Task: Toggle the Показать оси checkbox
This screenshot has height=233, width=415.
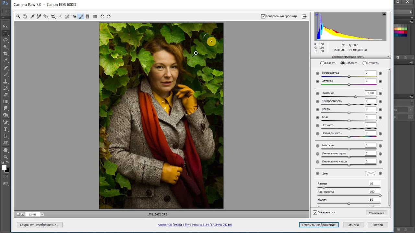Action: (315, 212)
